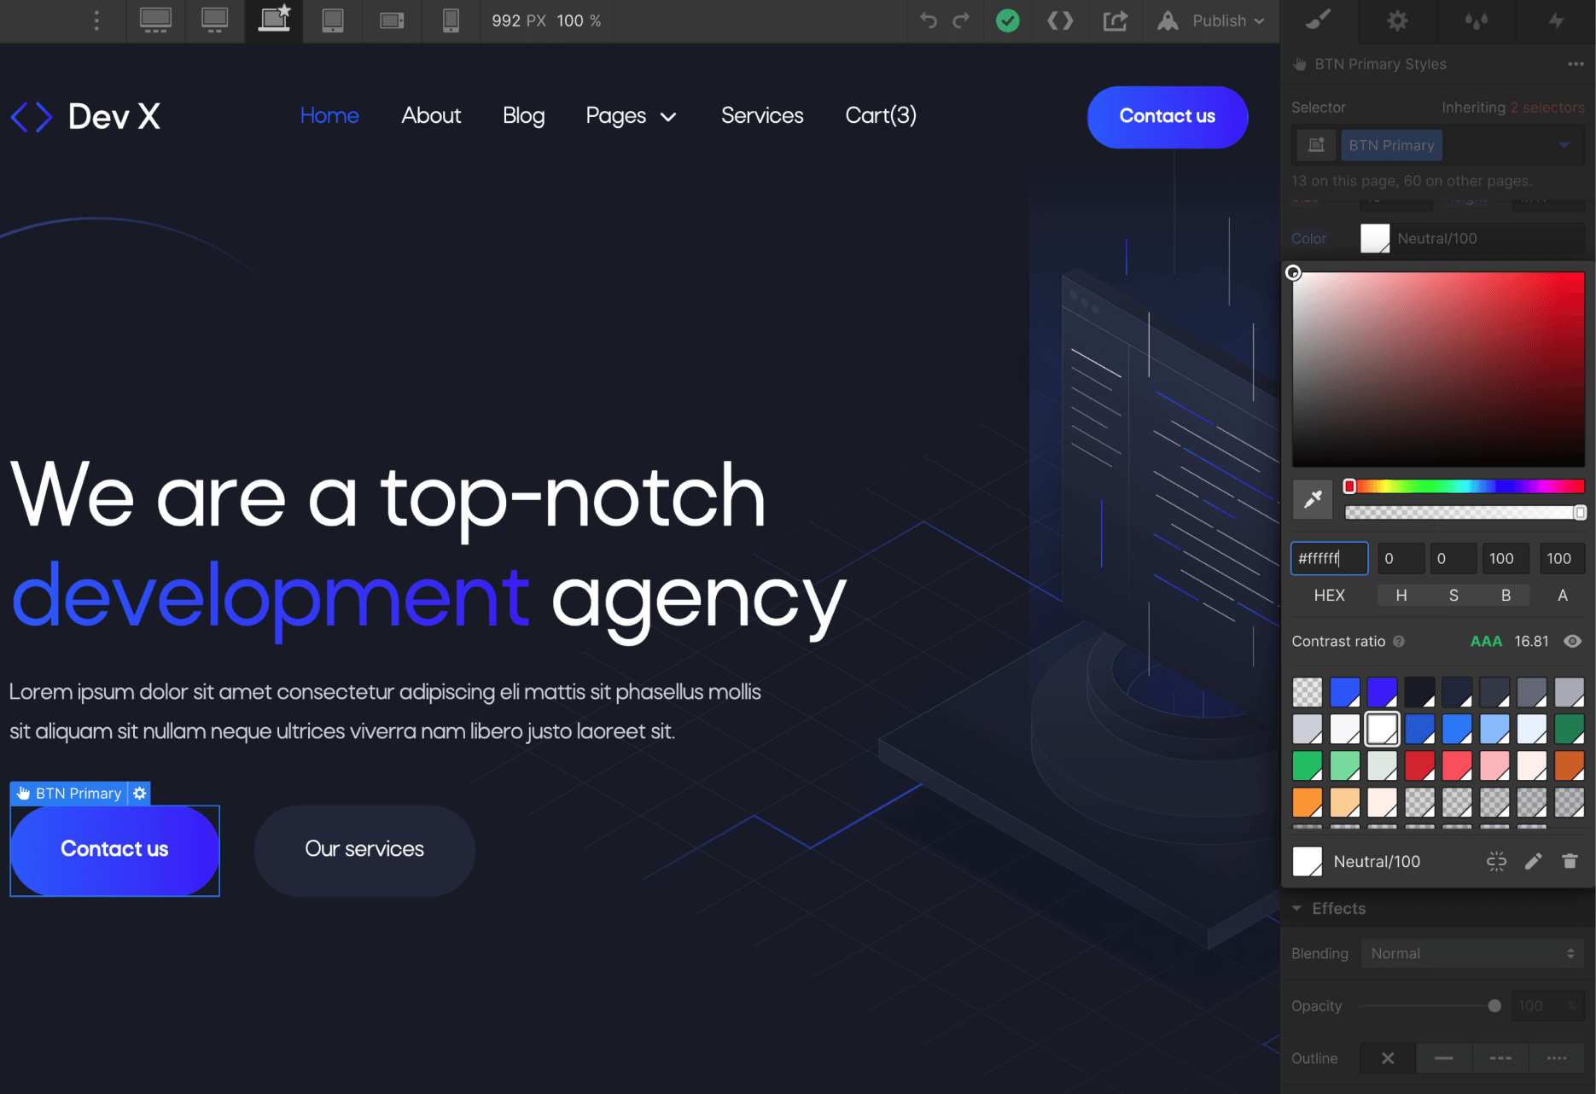Open the code view with angle brackets icon

click(x=1060, y=20)
